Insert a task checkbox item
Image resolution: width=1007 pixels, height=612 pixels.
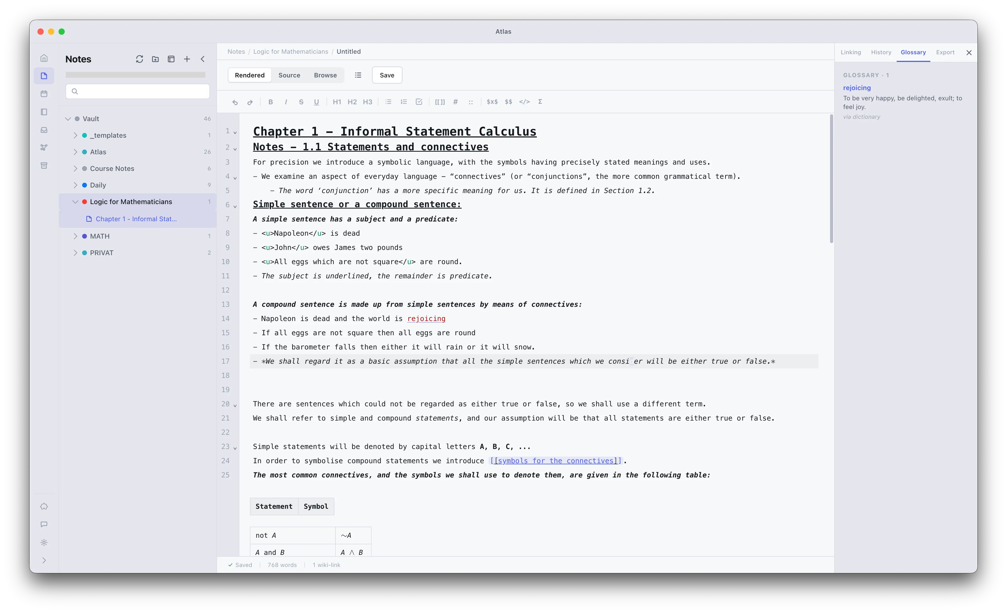coord(419,102)
